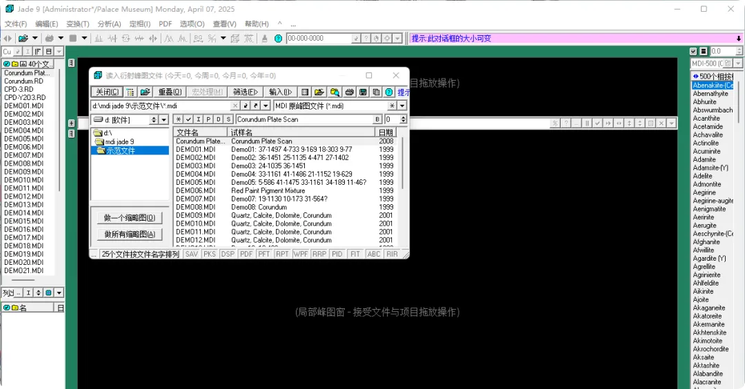Screen dimensions: 745x389
Task: Click the 做所有缩略图(A) button
Action: coord(130,235)
